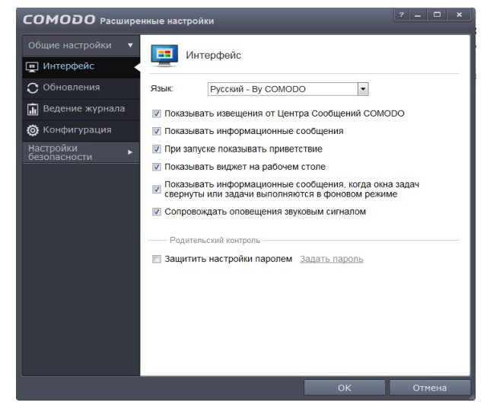Open the Конфигурация settings page
490x409 pixels.
click(81, 130)
